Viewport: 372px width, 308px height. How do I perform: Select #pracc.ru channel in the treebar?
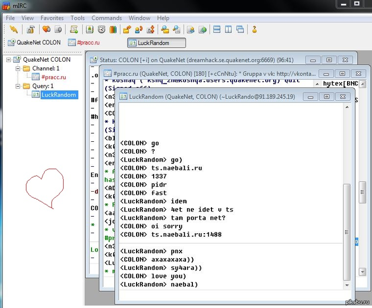point(54,78)
